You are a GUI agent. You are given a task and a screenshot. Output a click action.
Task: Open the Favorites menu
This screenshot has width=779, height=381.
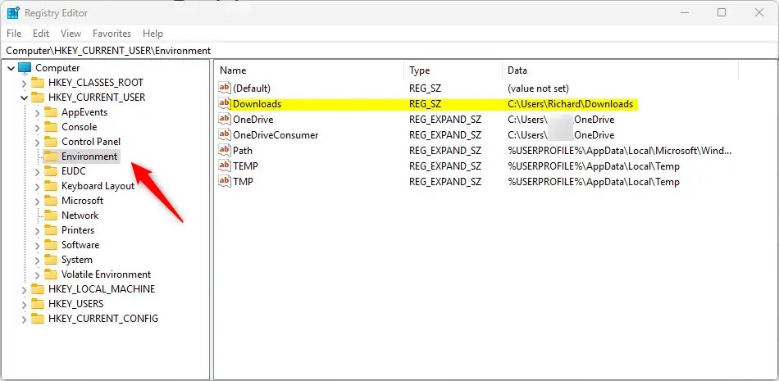[x=112, y=34]
